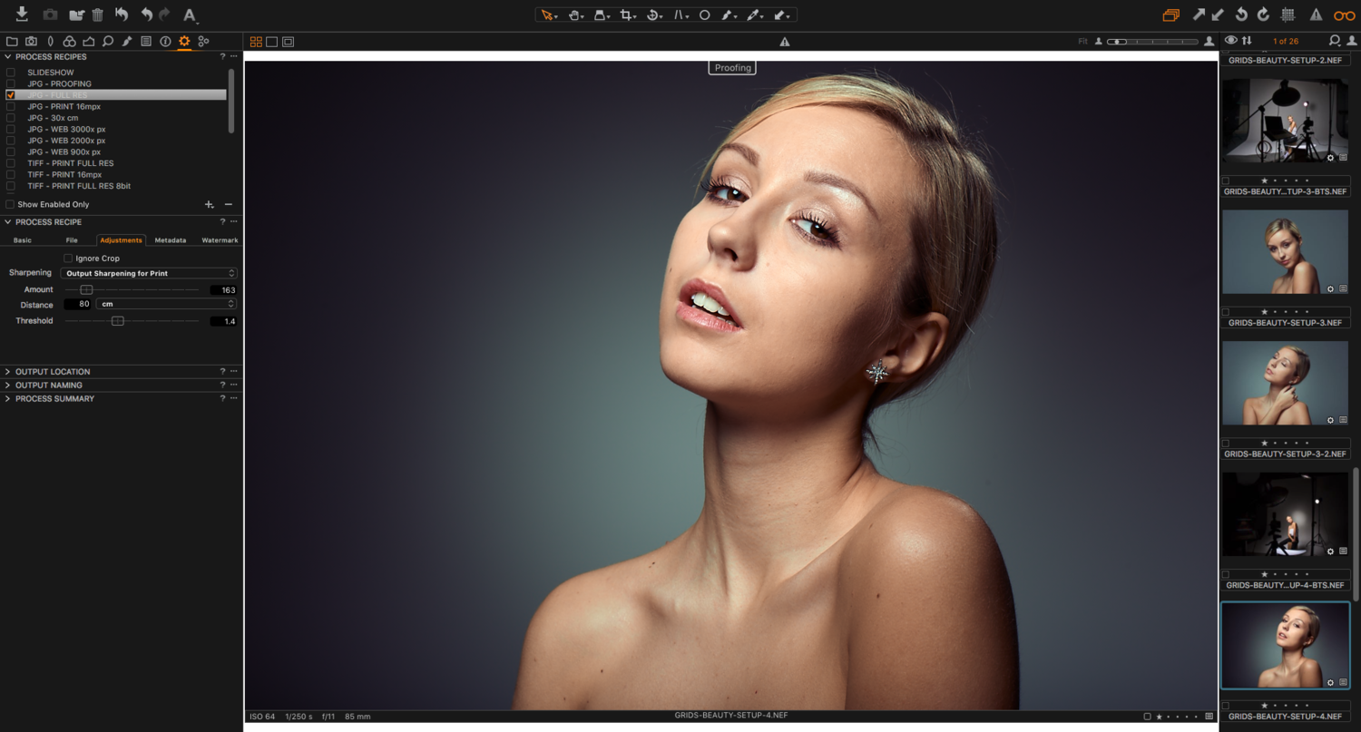This screenshot has height=732, width=1361.
Task: Open the Sharpening dropdown menu
Action: pyautogui.click(x=149, y=273)
